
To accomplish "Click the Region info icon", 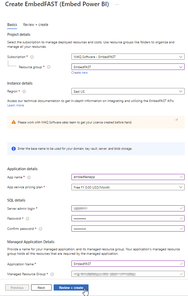I will (x=24, y=91).
